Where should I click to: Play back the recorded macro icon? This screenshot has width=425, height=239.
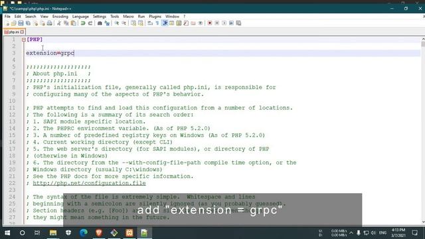[224, 23]
